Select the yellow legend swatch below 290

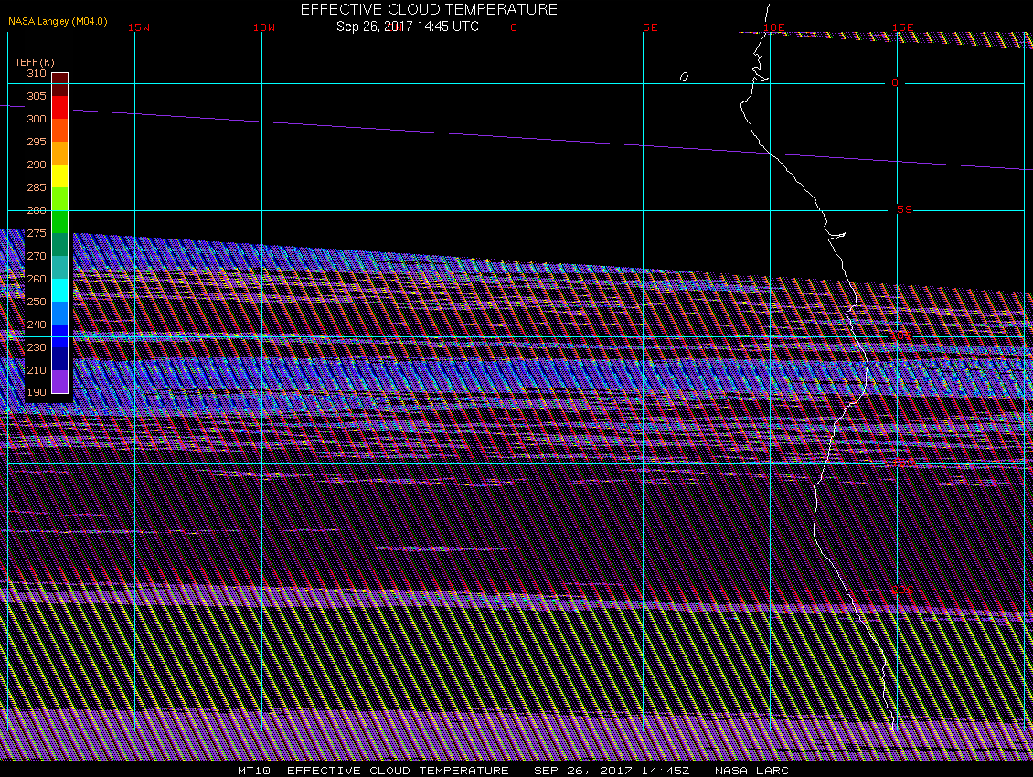[x=60, y=176]
